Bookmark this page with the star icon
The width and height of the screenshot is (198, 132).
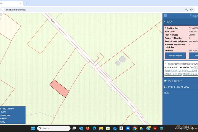pos(191,10)
